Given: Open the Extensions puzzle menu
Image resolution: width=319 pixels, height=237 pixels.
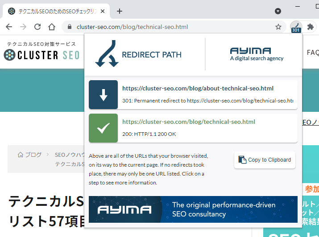Looking at the screenshot, I should (x=310, y=27).
